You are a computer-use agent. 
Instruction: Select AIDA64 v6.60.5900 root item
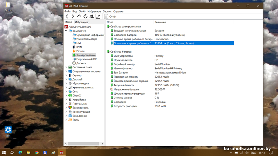click(x=80, y=27)
